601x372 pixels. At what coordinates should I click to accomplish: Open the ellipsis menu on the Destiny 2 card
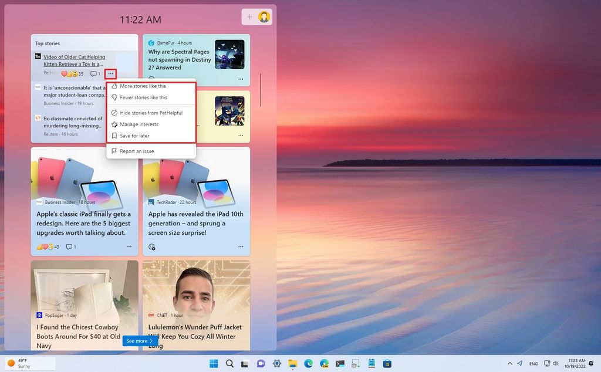[241, 78]
